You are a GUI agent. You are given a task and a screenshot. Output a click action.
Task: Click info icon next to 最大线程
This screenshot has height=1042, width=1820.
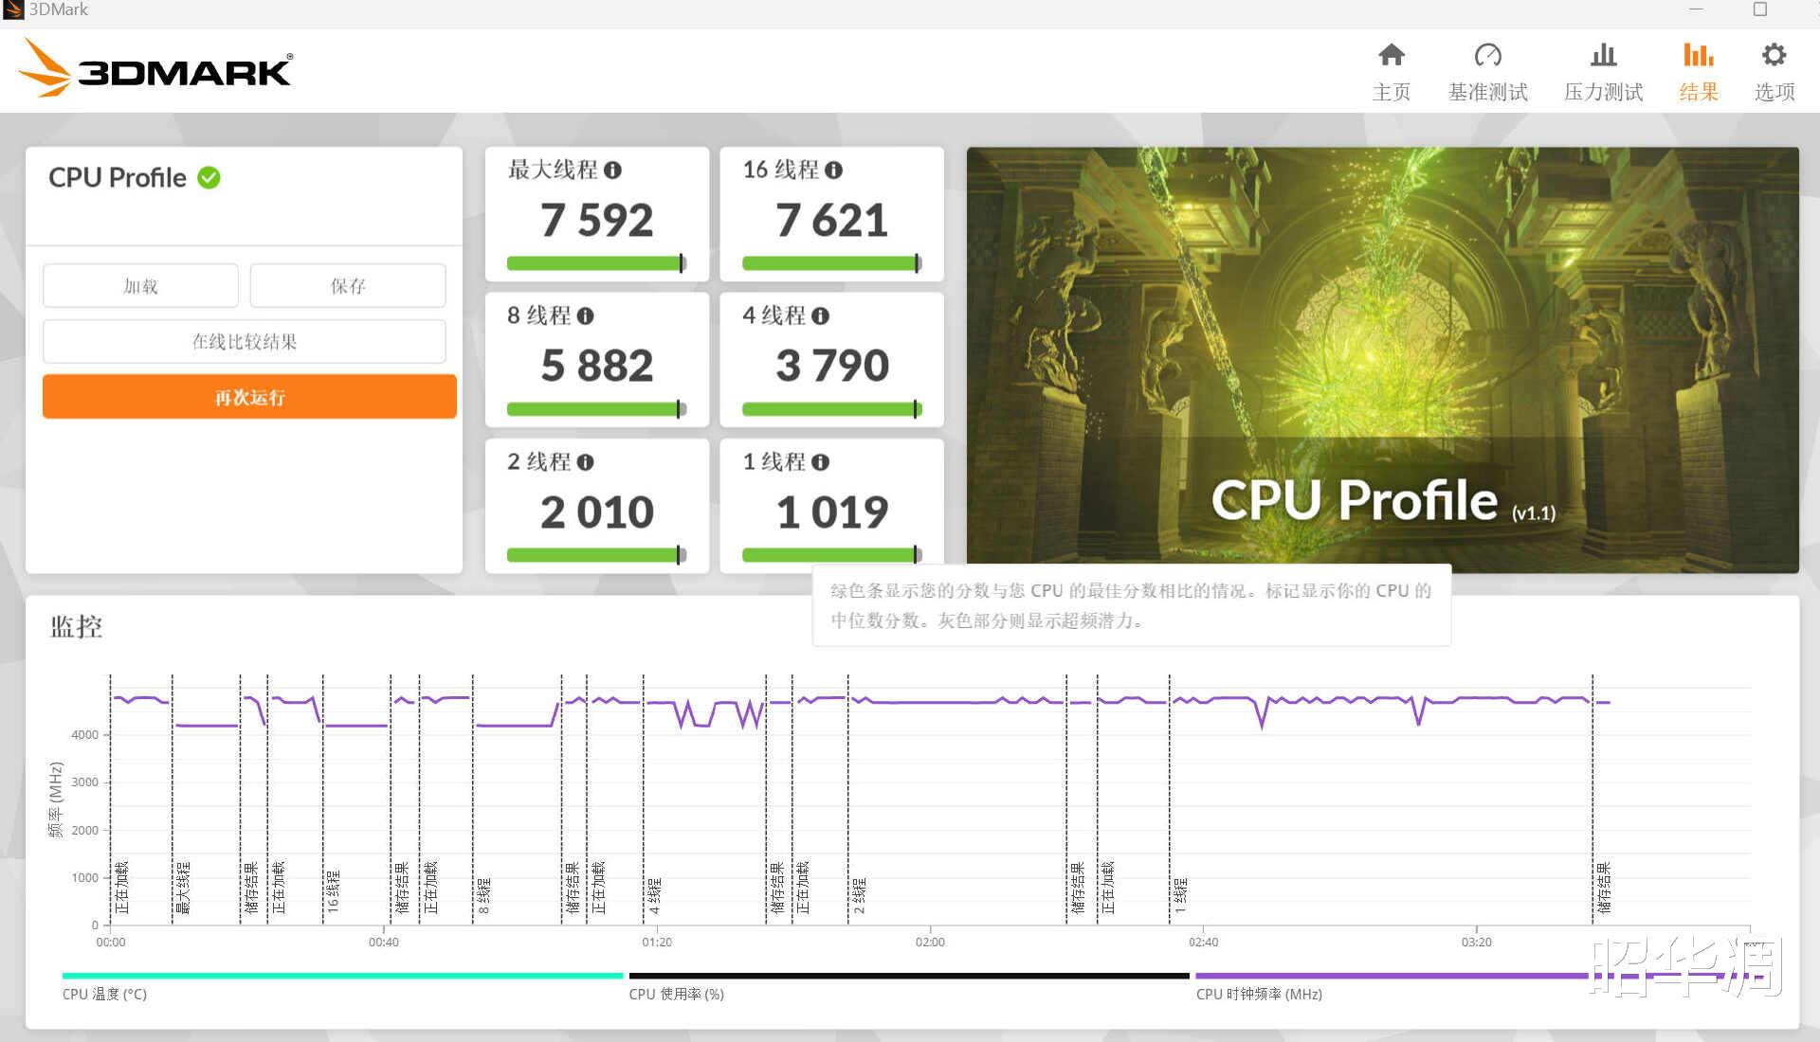pyautogui.click(x=612, y=171)
